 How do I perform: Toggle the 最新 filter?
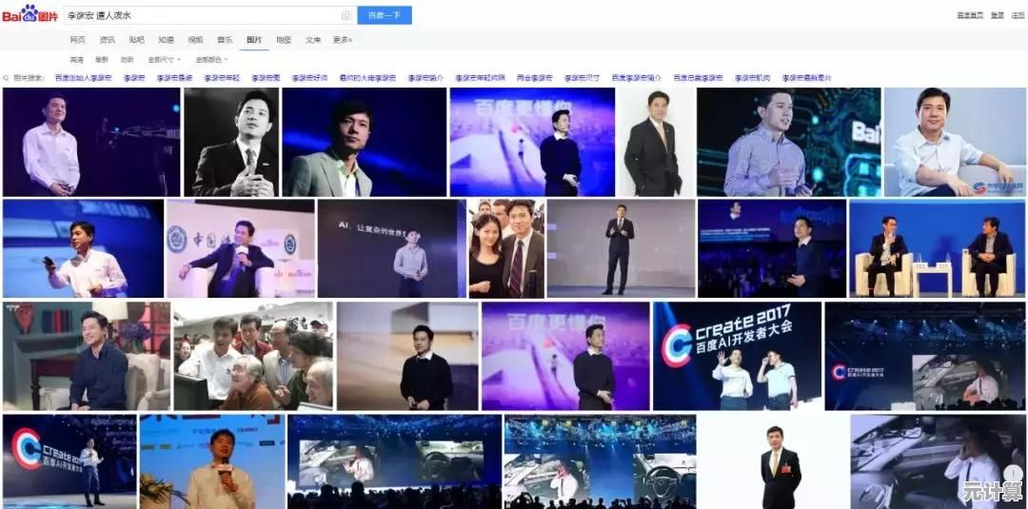(x=102, y=59)
